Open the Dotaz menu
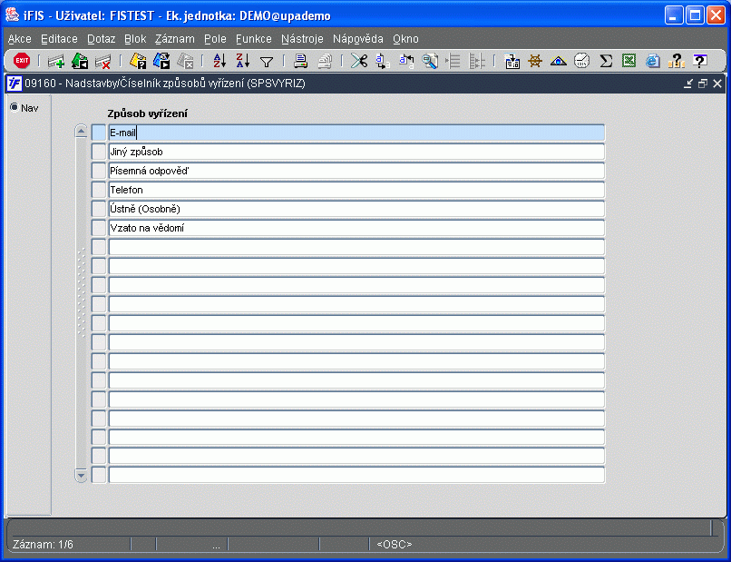The width and height of the screenshot is (731, 562). 102,39
